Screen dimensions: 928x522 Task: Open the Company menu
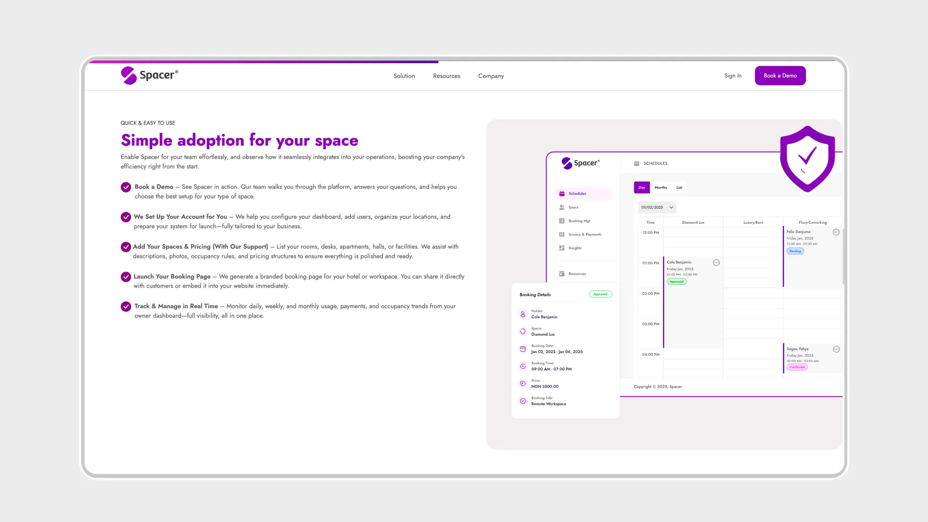[491, 76]
